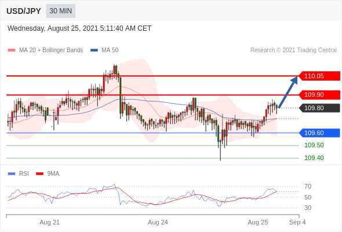Click 'Research © 2021 Trading Central' credit text
This screenshot has width=342, height=232.
click(x=293, y=50)
